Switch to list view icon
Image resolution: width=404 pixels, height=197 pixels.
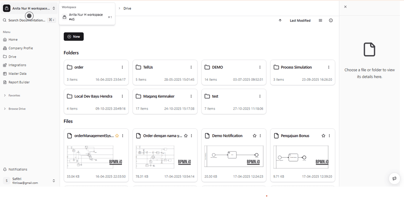click(x=321, y=21)
